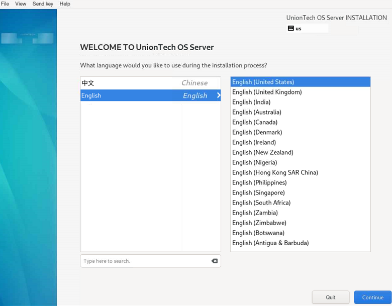Pick English (Denmark) locale
392x306 pixels.
coord(301,132)
